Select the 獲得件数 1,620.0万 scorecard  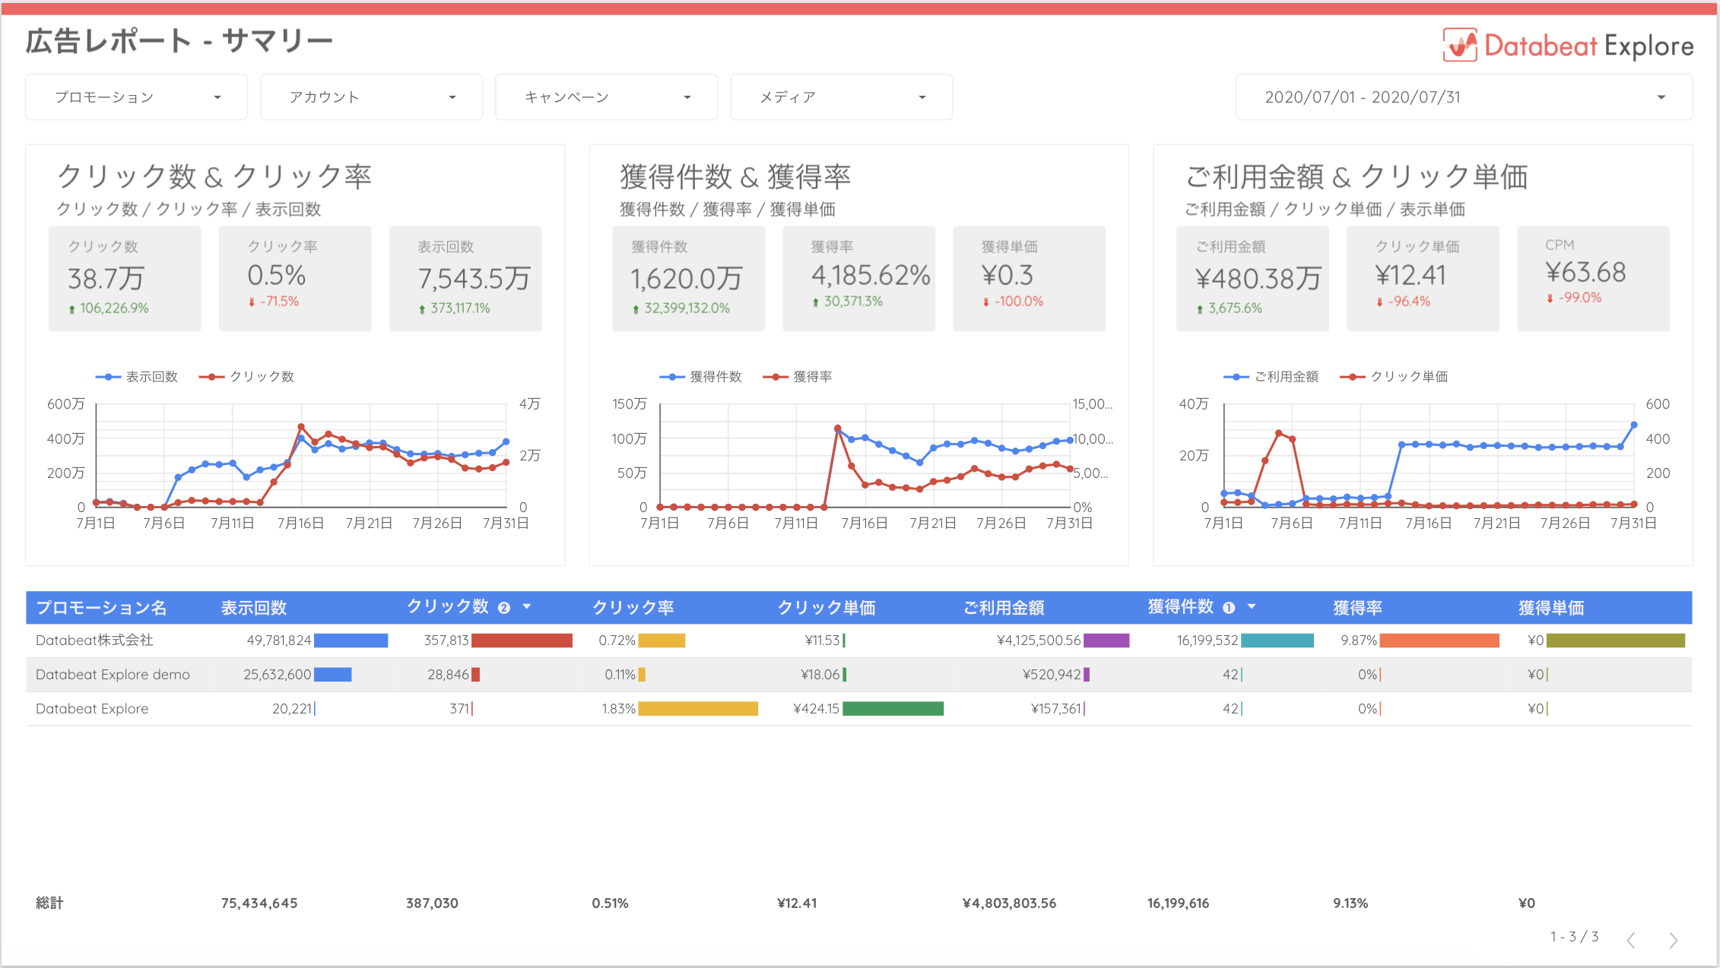689,279
